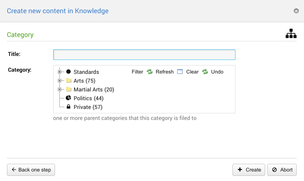Viewport: 304px width, 181px height.
Task: Go back with Back one step button
Action: tap(31, 170)
